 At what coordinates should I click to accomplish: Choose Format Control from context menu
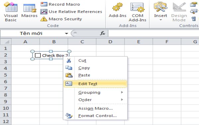pos(95,116)
